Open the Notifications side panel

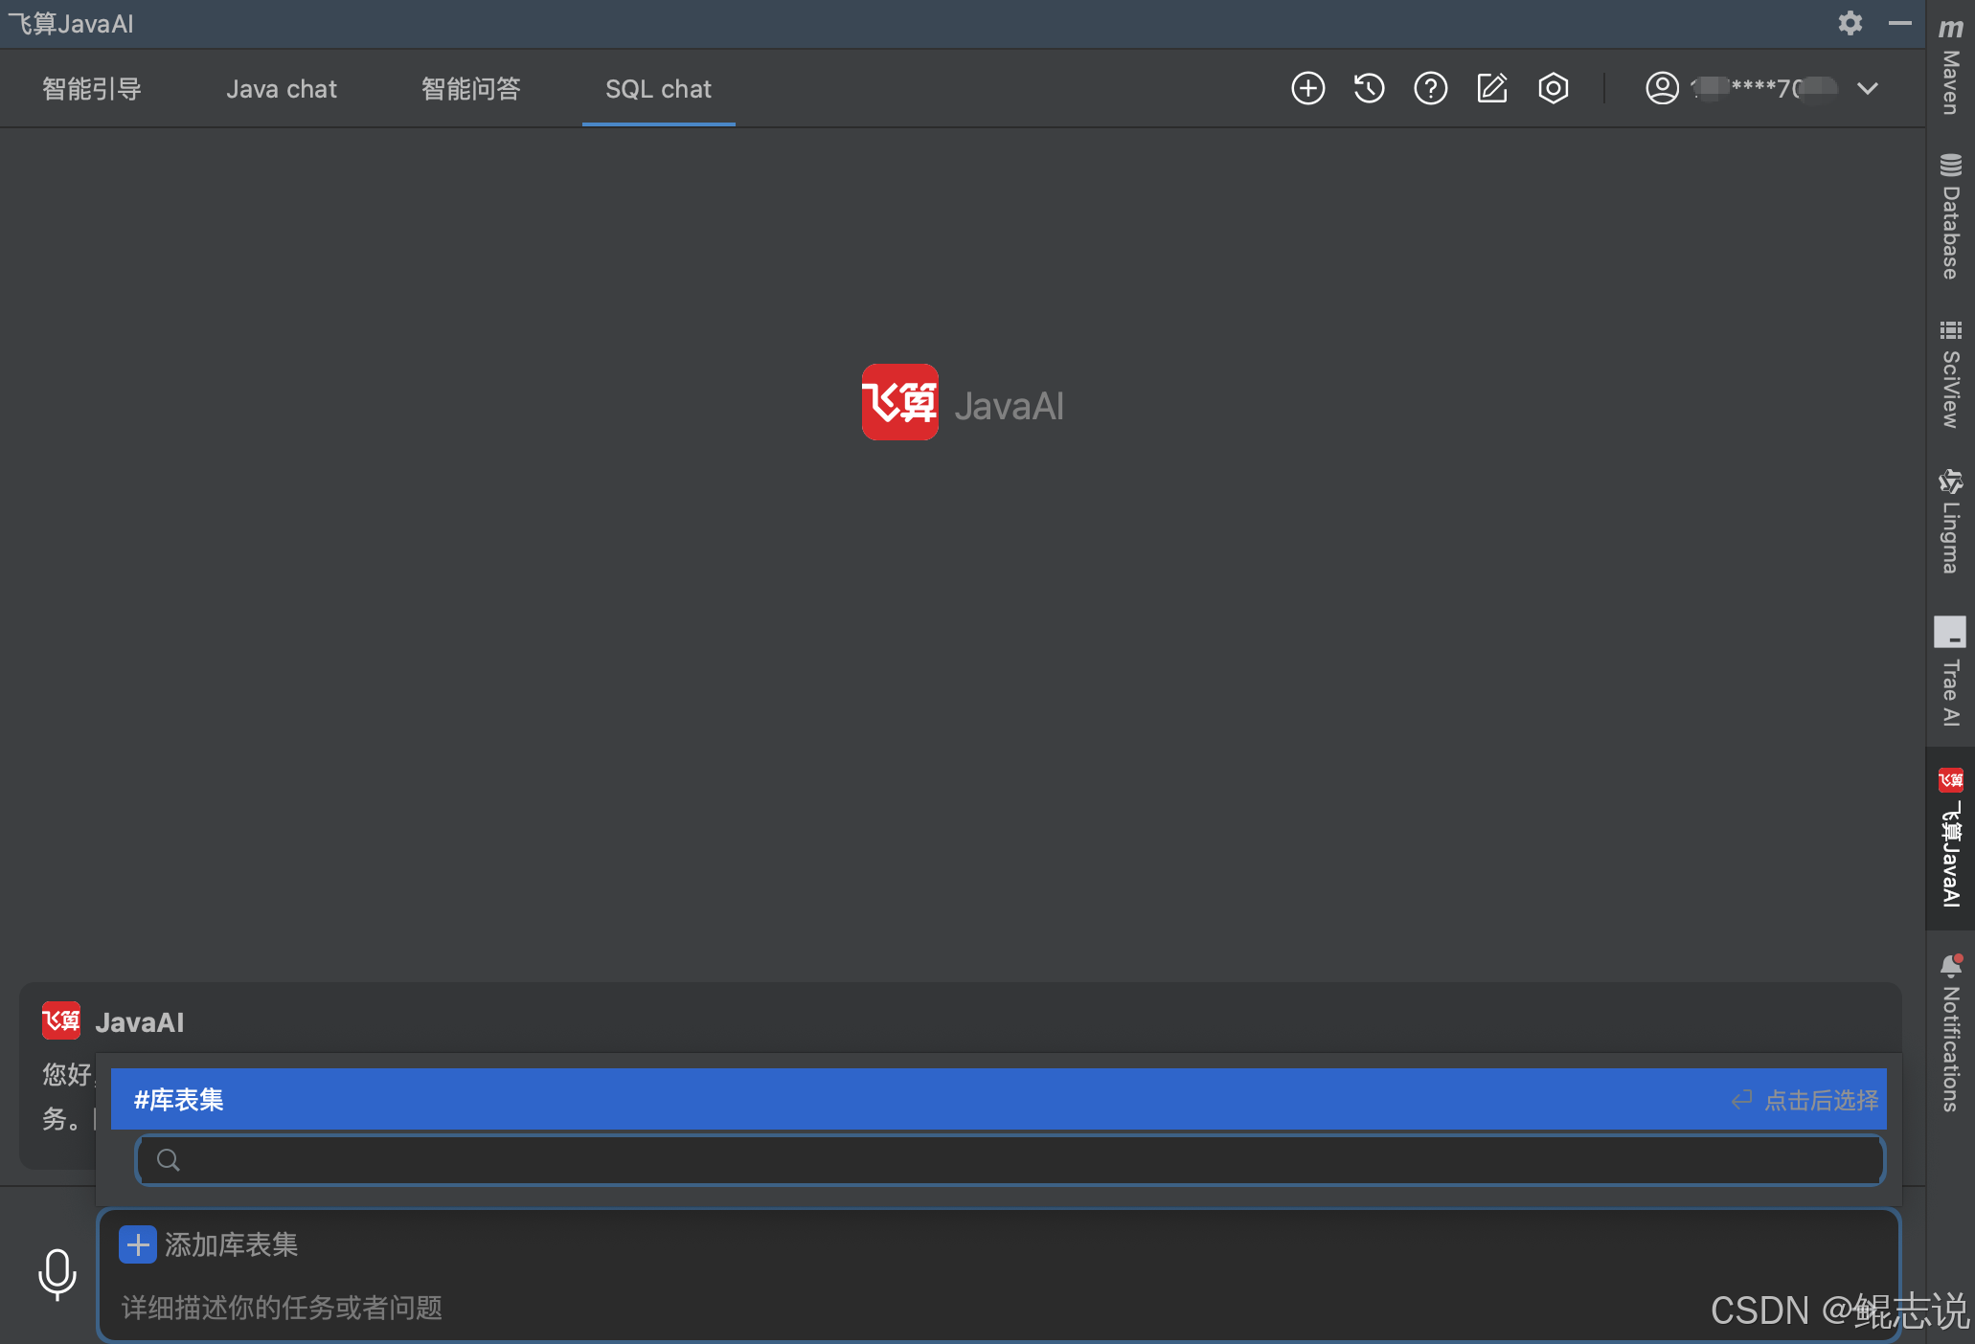coord(1950,1032)
